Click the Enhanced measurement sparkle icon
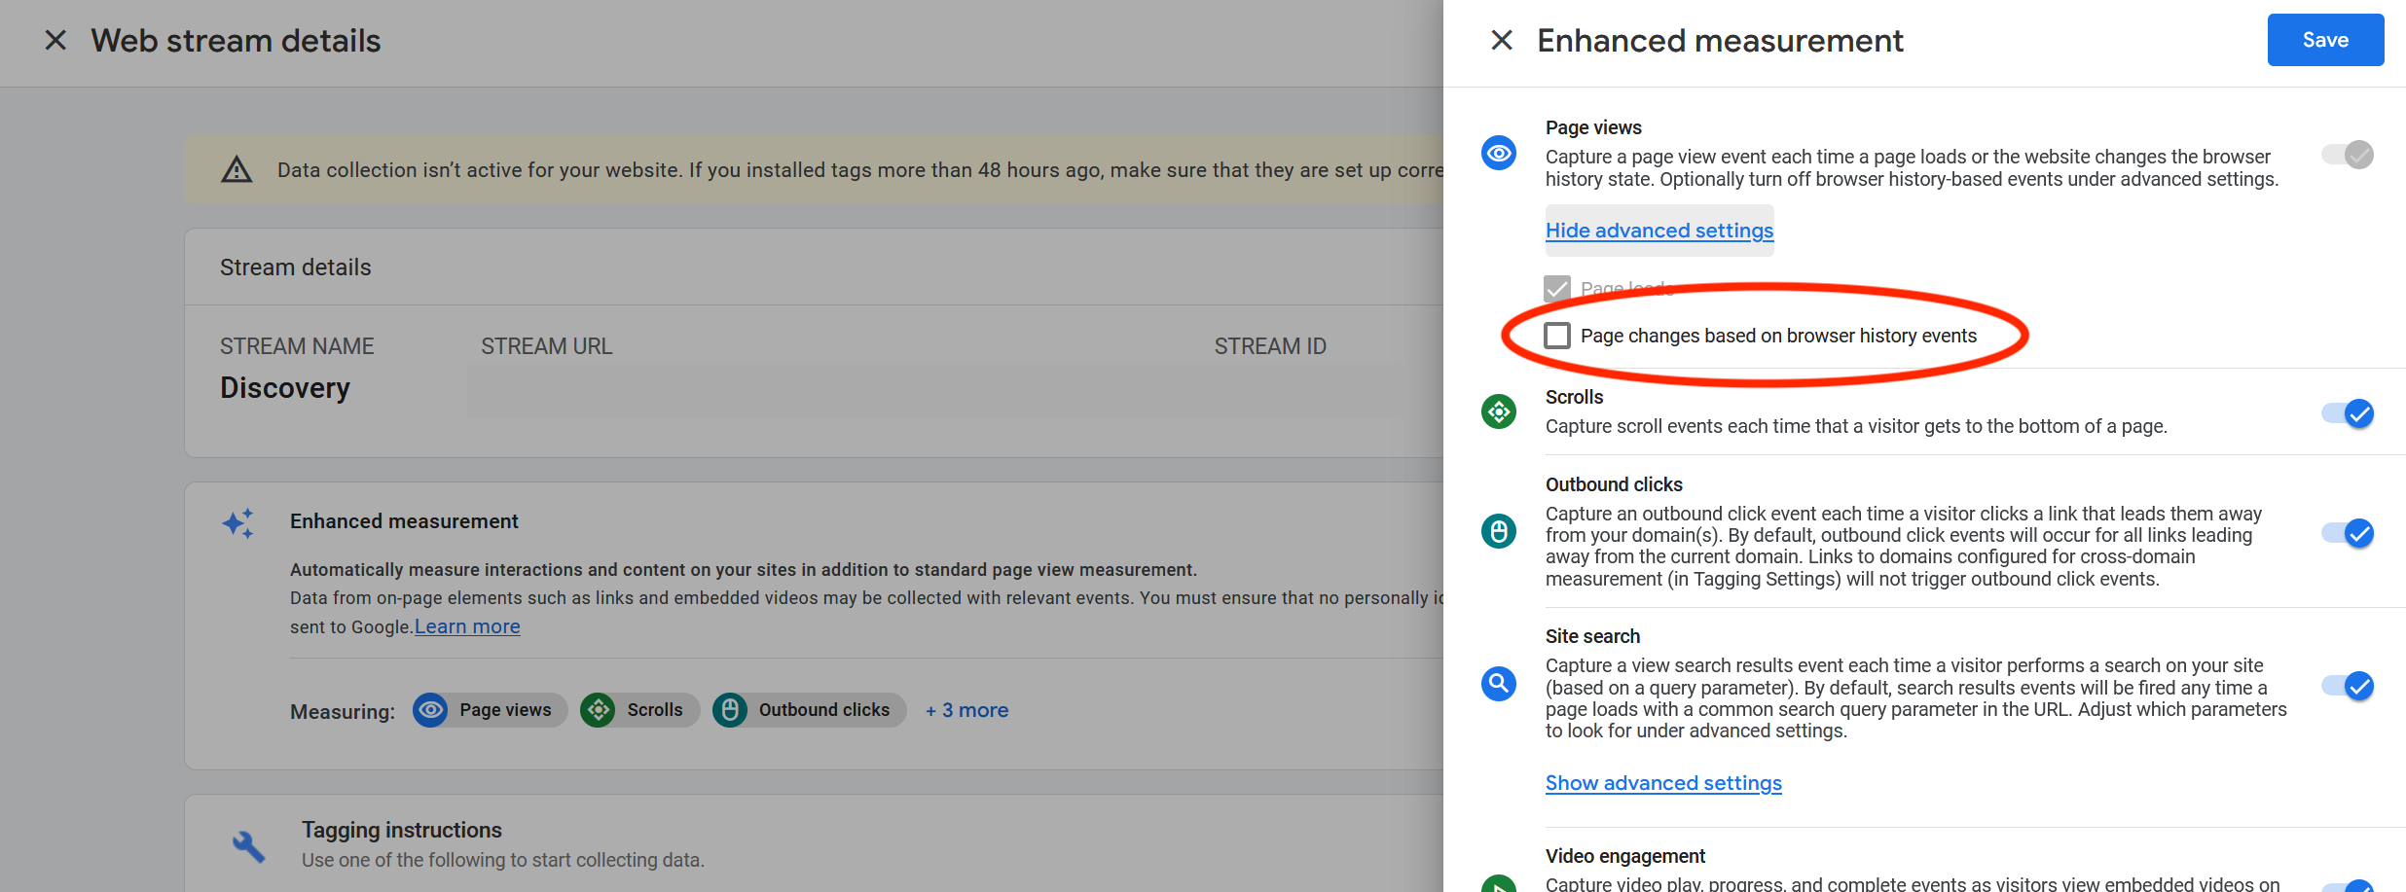Screen dimensions: 2406x892 237,523
